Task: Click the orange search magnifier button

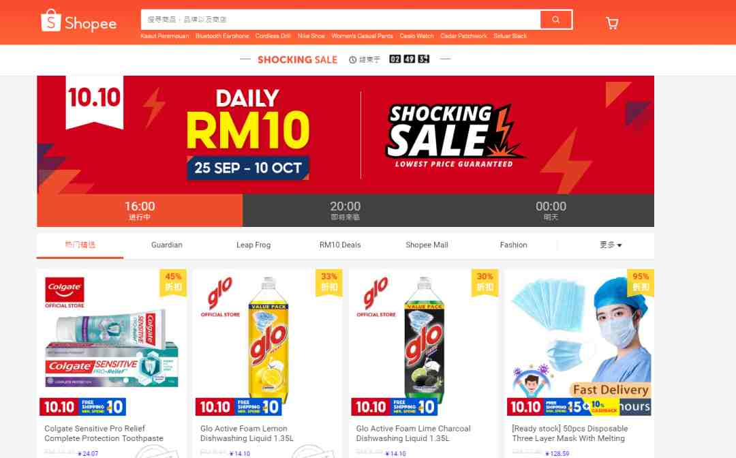Action: [556, 20]
